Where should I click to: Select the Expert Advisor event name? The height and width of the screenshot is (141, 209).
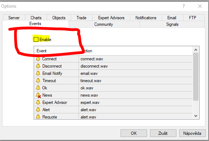55,102
